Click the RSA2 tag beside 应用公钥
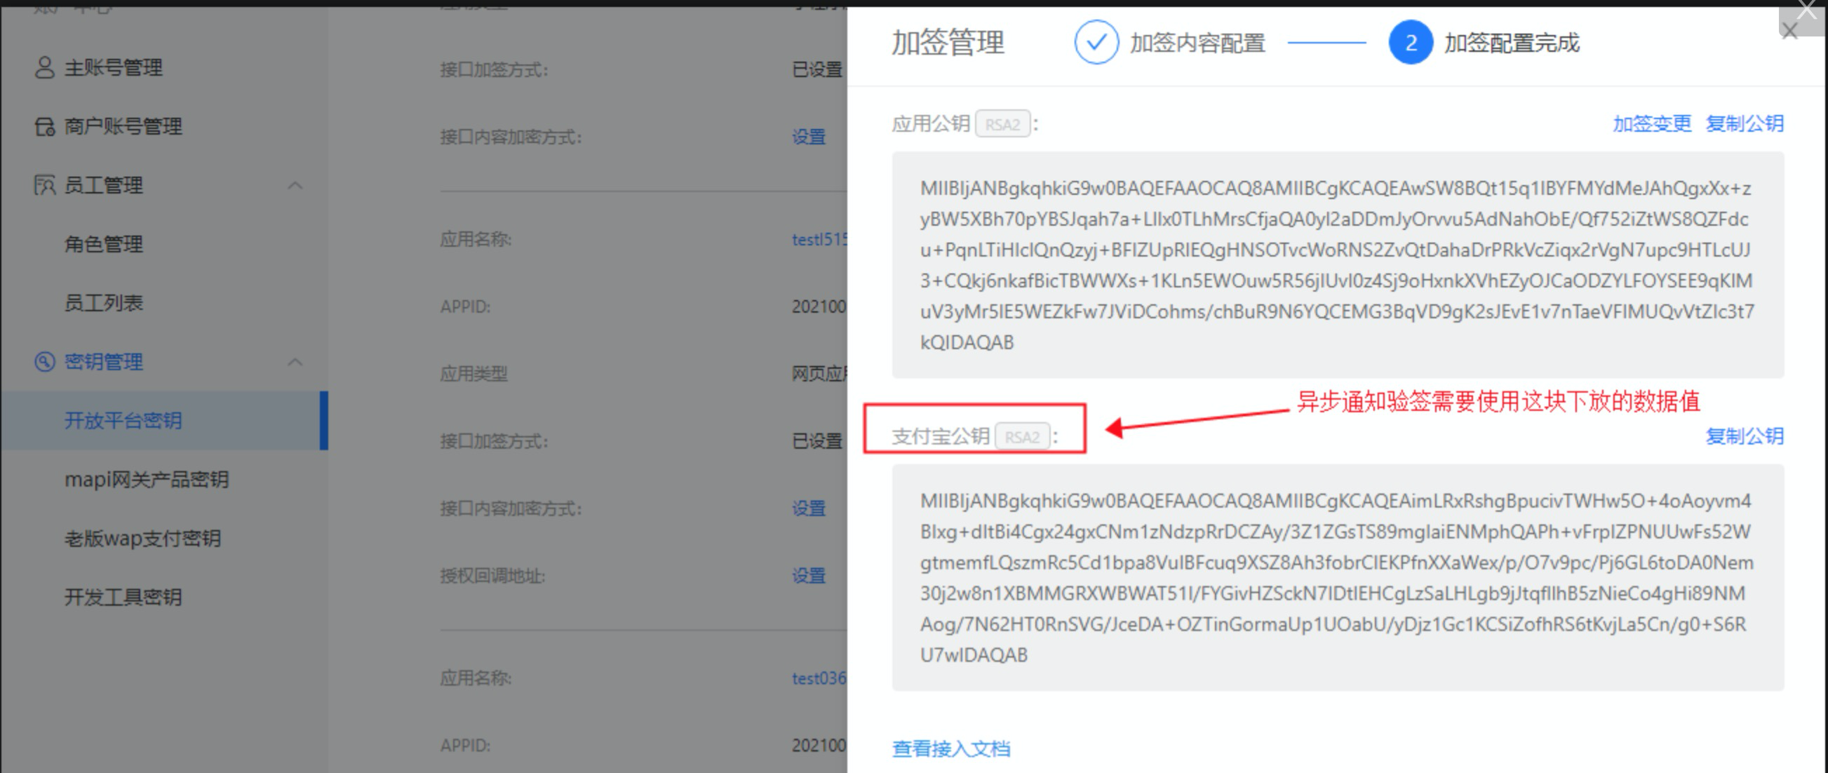Viewport: 1828px width, 773px height. (x=1002, y=124)
